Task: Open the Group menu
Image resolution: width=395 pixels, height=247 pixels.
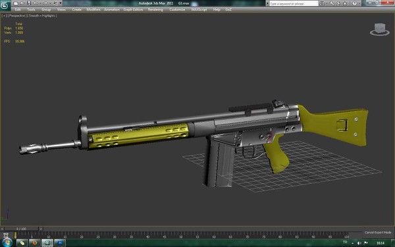Action: (x=46, y=10)
